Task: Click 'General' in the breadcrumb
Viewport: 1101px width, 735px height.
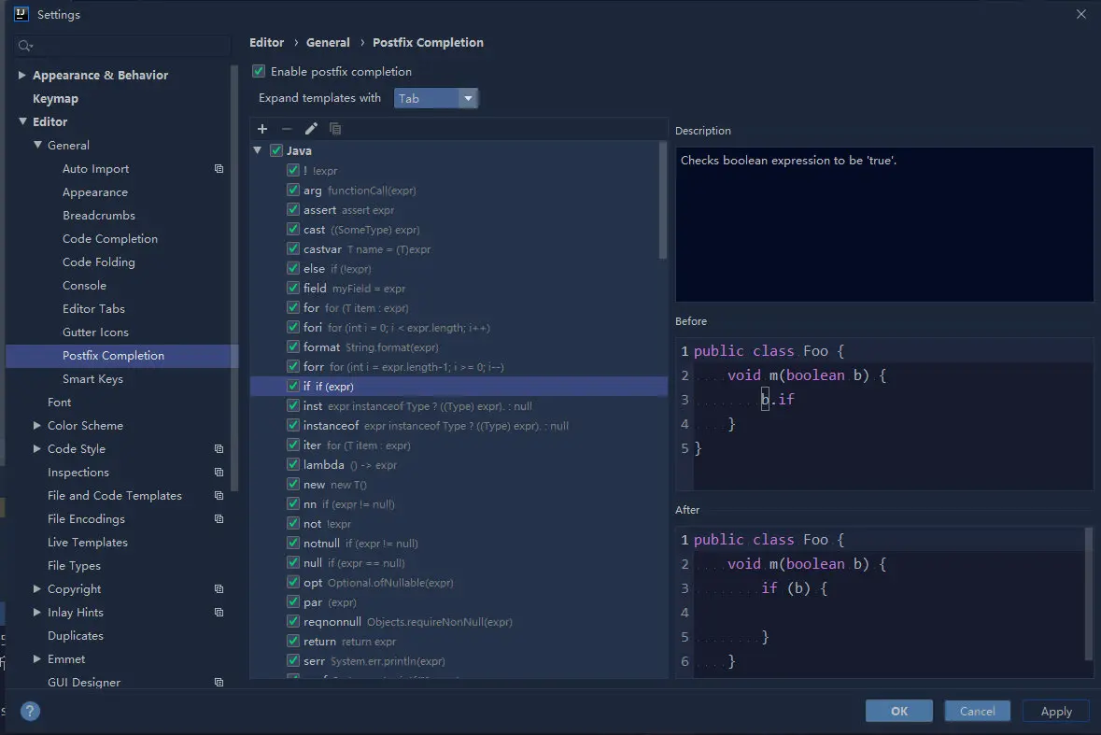Action: pyautogui.click(x=328, y=42)
